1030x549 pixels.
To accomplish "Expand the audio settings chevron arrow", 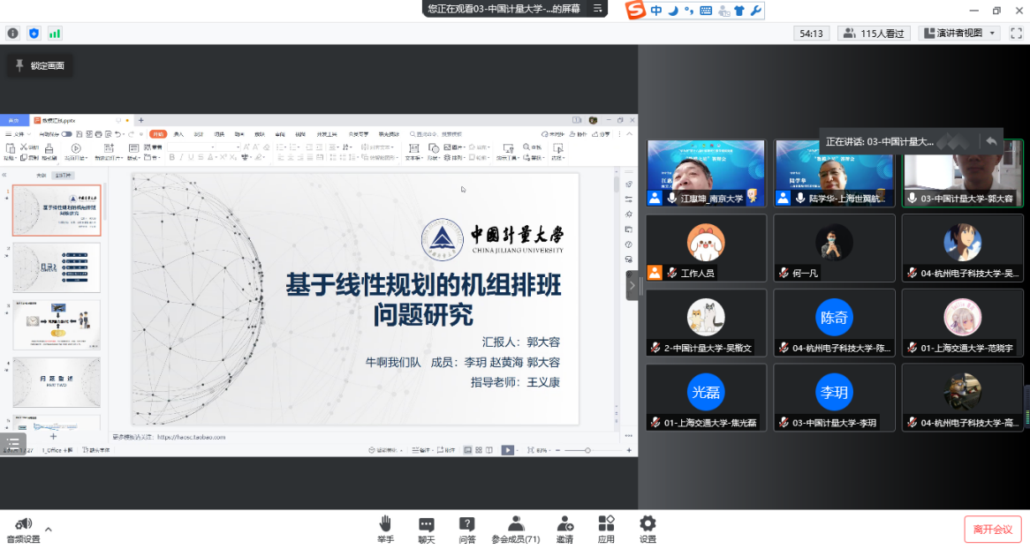I will coord(49,530).
